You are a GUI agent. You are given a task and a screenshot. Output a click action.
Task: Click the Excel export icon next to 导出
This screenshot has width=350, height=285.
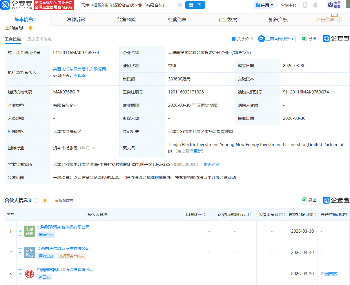point(304,38)
